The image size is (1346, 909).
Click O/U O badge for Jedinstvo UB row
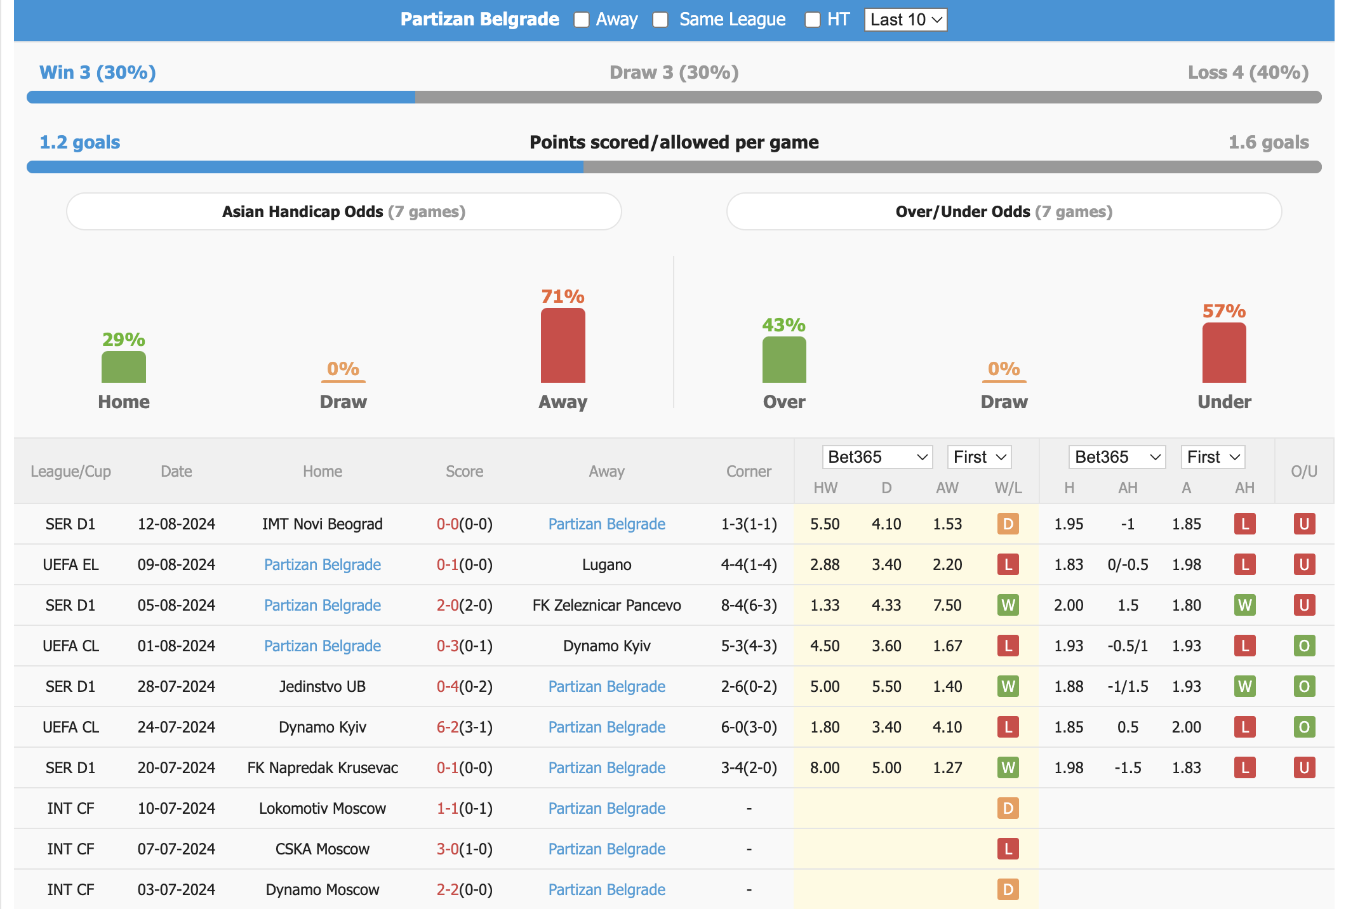click(x=1305, y=686)
